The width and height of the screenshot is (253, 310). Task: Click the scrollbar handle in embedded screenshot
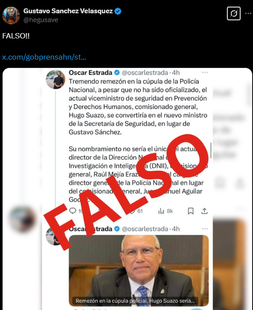[211, 150]
